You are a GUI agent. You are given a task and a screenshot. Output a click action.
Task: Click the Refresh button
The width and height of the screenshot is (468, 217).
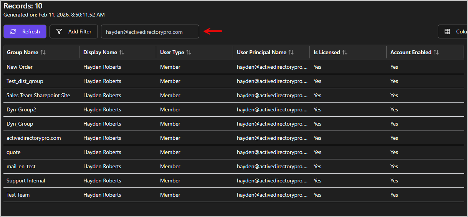click(25, 31)
